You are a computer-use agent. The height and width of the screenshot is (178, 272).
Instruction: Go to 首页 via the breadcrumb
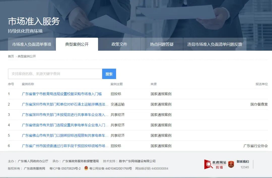point(11,57)
